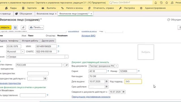Click the Кем выдан field 76 ОМ

pos(115,76)
